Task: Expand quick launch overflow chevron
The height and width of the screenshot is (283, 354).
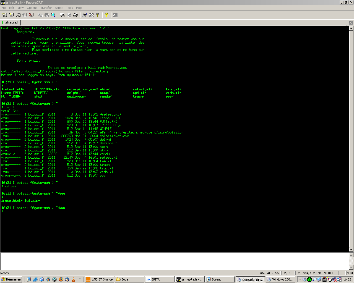Action: coord(80,279)
